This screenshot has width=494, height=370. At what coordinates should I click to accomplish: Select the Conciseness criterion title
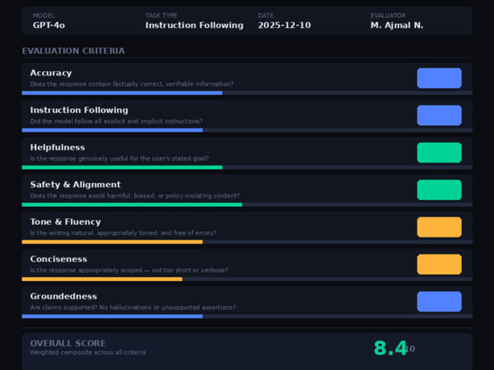coord(59,259)
